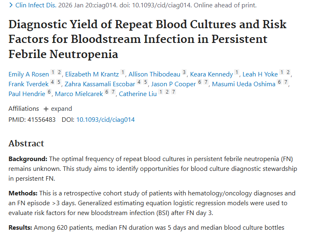Click author Paul Hendrie

pos(27,94)
